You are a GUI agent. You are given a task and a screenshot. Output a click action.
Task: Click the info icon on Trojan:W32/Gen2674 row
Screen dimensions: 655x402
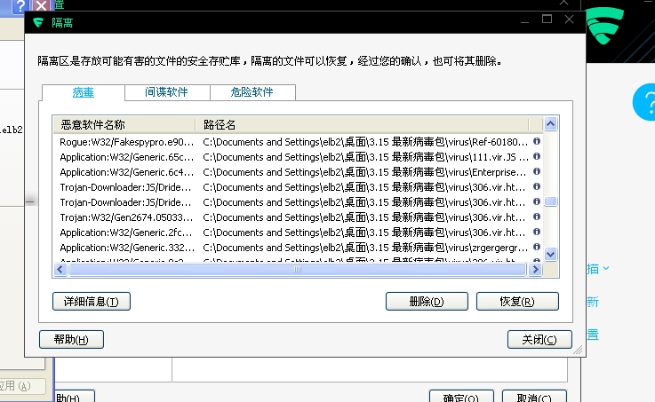click(536, 217)
